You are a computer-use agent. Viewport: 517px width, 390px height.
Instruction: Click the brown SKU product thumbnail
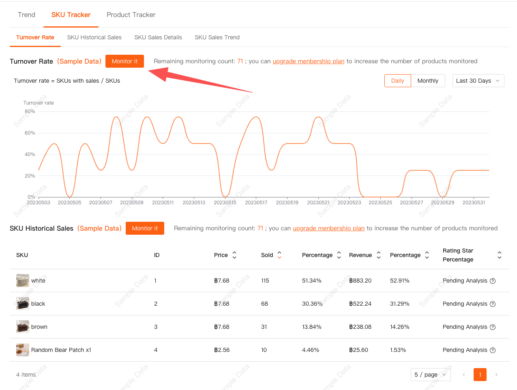[x=22, y=327]
